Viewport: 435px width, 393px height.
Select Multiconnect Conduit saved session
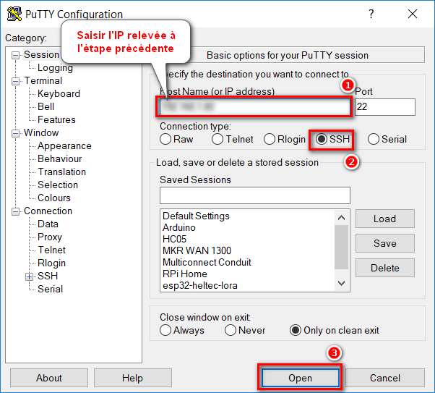point(207,263)
